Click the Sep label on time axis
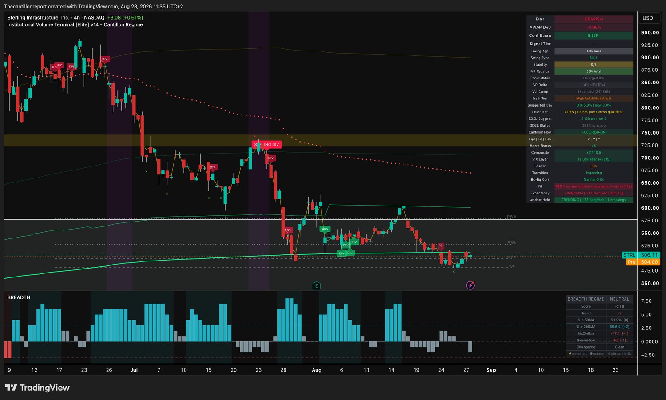Image resolution: width=666 pixels, height=400 pixels. (491, 370)
